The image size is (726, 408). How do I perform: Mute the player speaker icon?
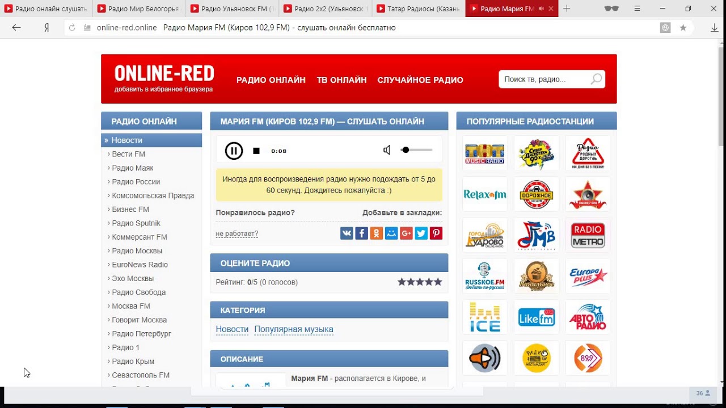(387, 150)
